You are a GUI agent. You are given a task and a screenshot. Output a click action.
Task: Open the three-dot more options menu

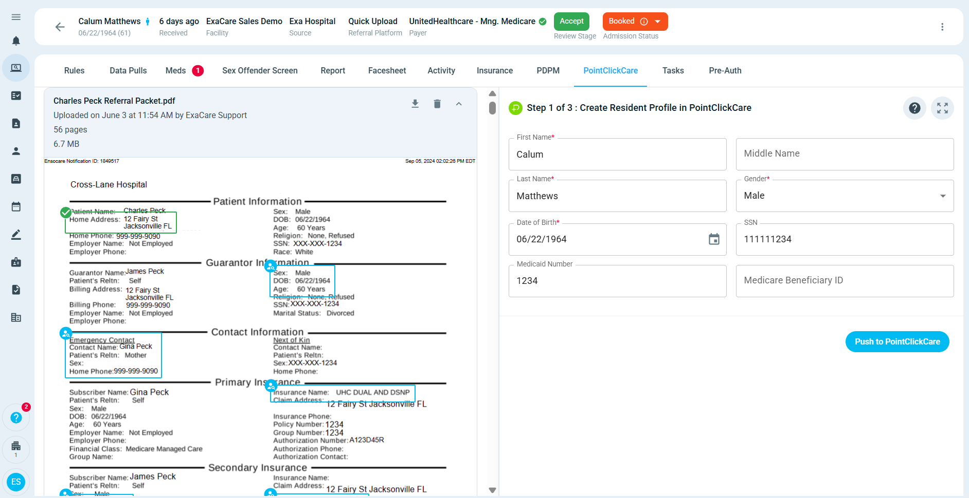(942, 27)
